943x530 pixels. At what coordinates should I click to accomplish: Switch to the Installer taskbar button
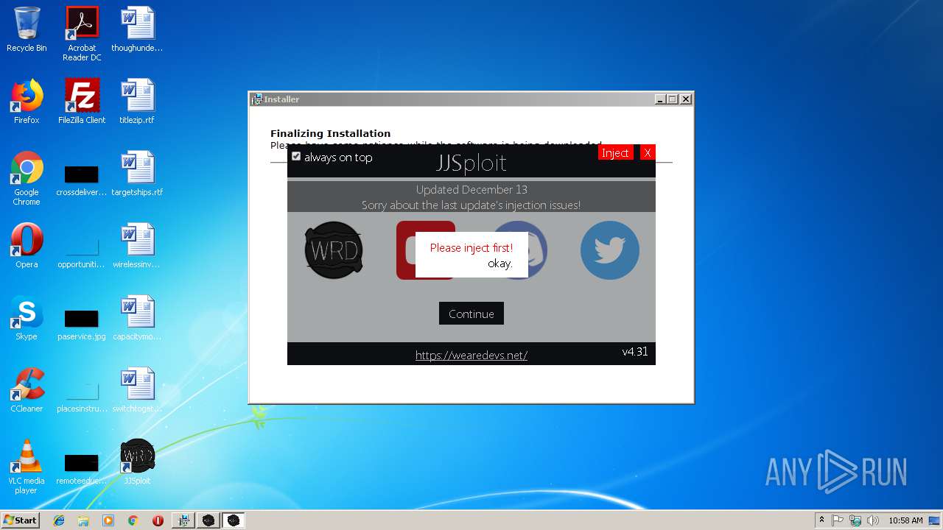coord(183,520)
